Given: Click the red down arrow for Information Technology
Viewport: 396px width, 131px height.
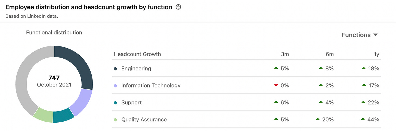Looking at the screenshot, I should pos(276,85).
